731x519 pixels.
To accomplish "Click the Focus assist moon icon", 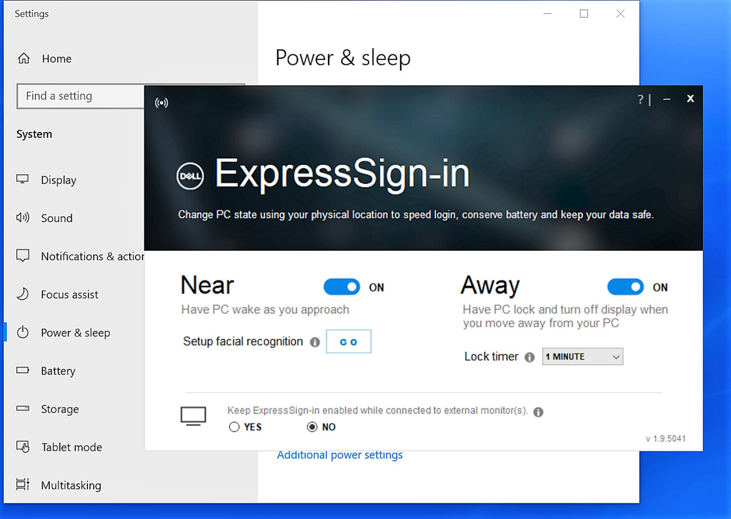I will point(22,293).
